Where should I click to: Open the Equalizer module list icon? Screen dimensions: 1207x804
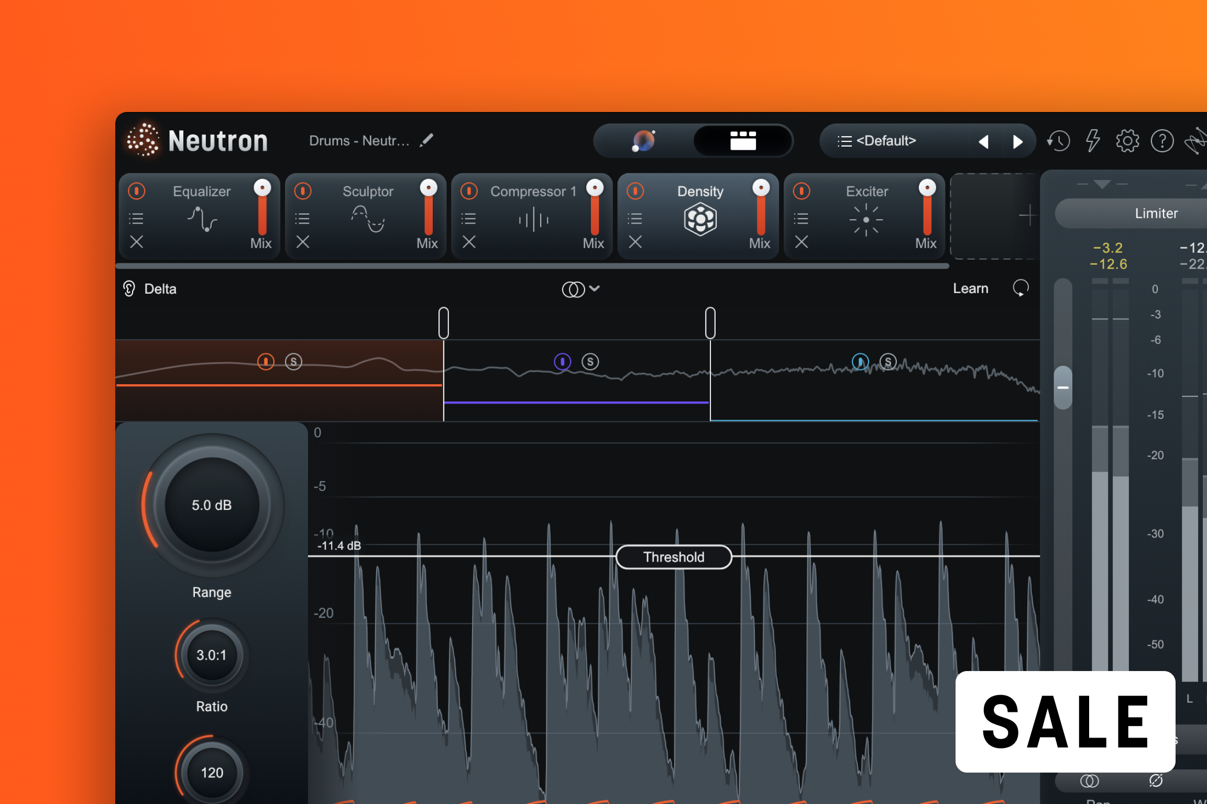point(136,218)
